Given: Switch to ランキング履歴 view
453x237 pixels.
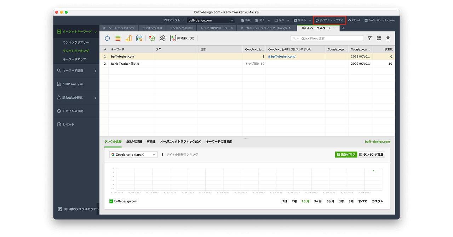Looking at the screenshot, I should 371,155.
